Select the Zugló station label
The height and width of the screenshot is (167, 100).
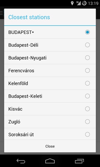(14, 122)
